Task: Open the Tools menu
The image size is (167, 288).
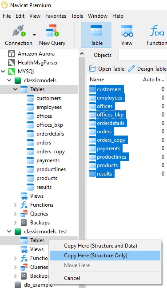Action: (77, 16)
